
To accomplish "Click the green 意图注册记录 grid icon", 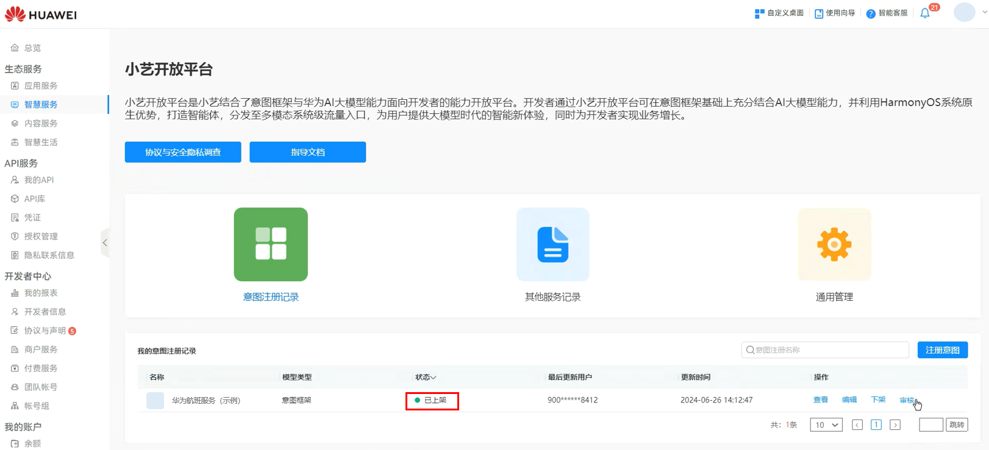I will (x=271, y=244).
